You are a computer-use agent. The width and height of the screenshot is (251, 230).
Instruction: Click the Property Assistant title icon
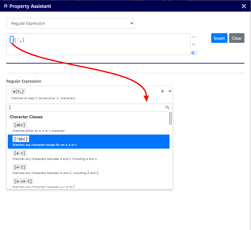5,6
